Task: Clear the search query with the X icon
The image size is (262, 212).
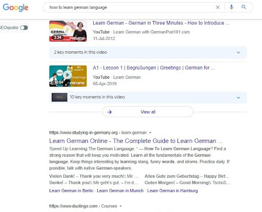Action: coord(217,7)
